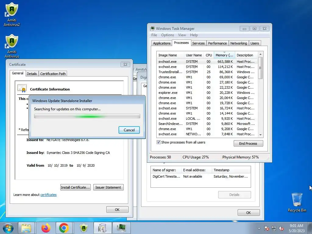Select the TrustedInstaller process row
This screenshot has width=312, height=234.
207,72
